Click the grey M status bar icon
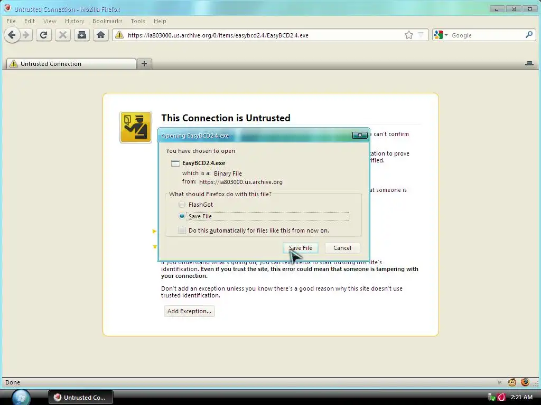The width and height of the screenshot is (541, 405). pos(500,382)
